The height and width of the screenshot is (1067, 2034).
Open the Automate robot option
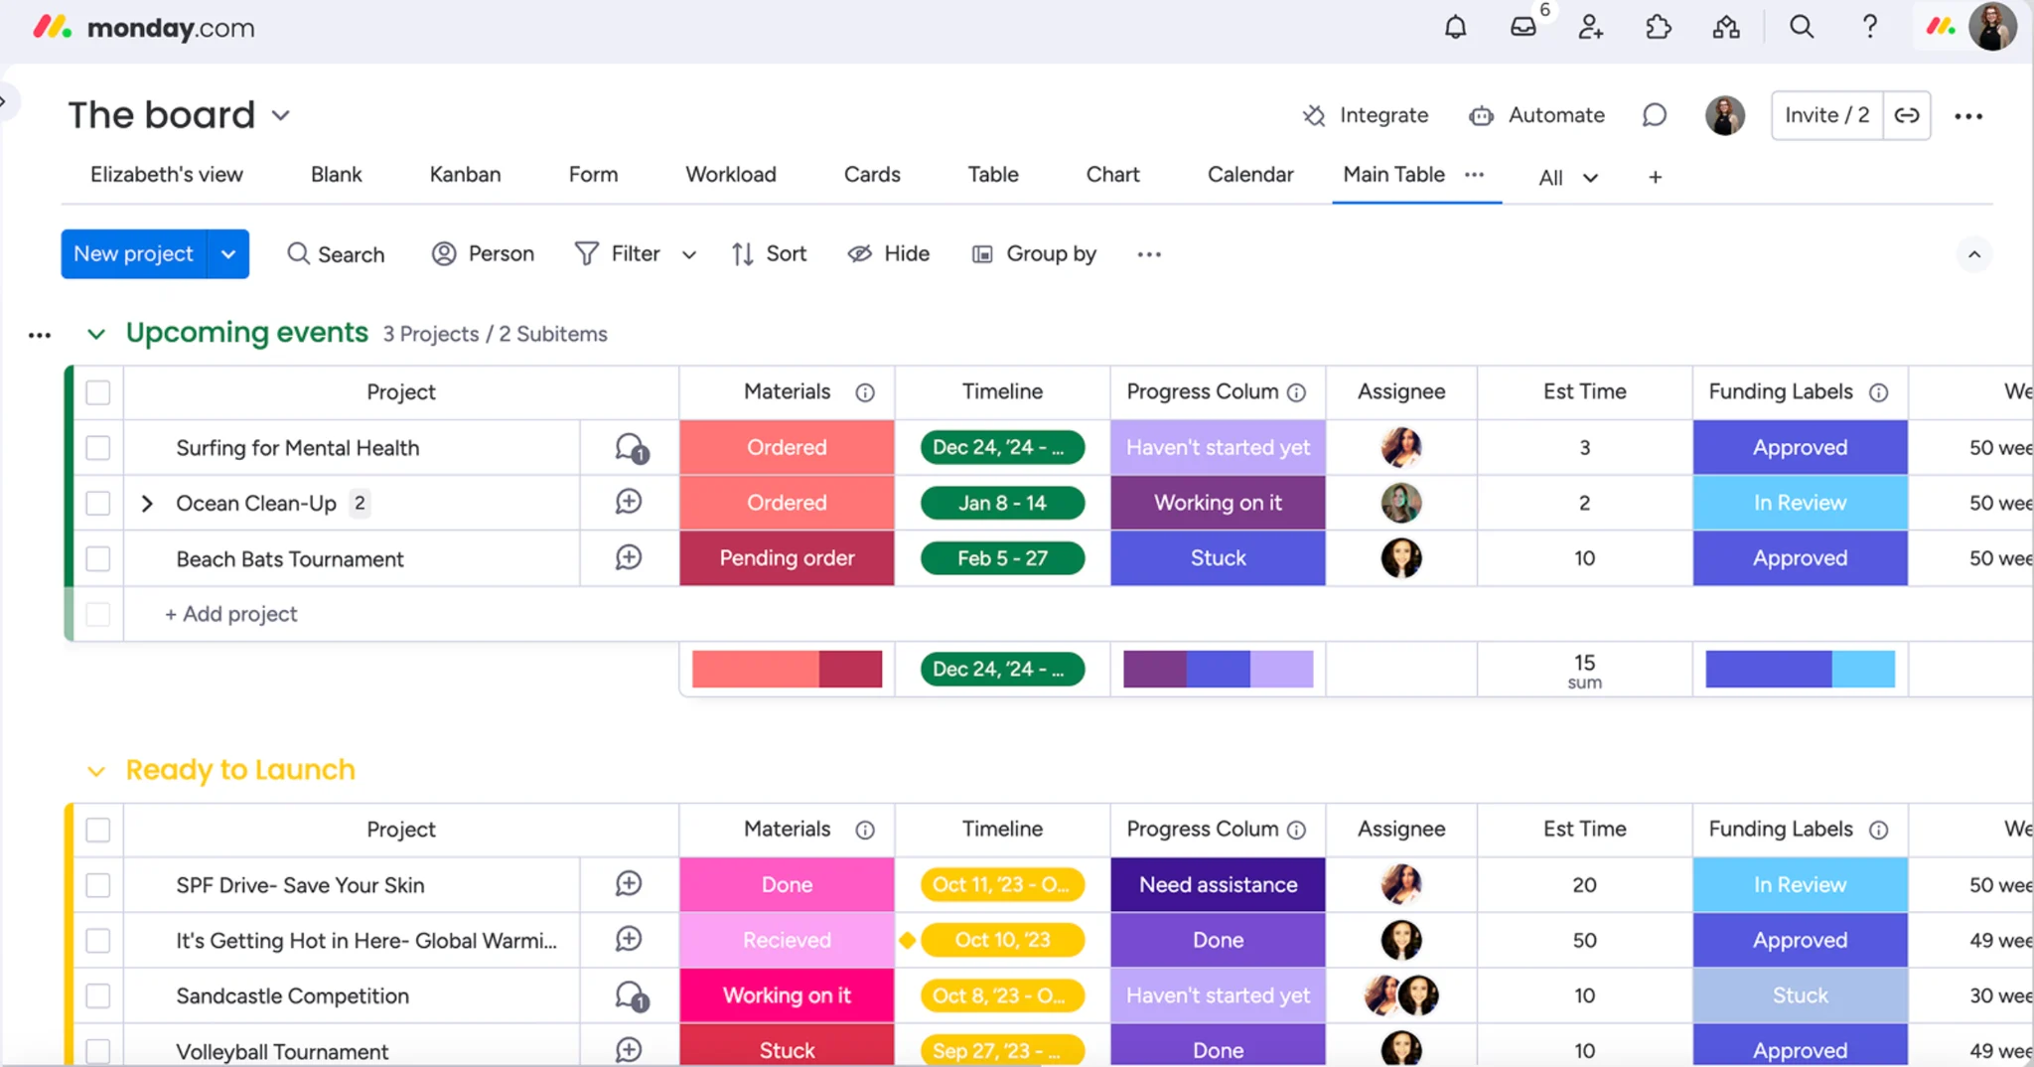click(x=1536, y=115)
